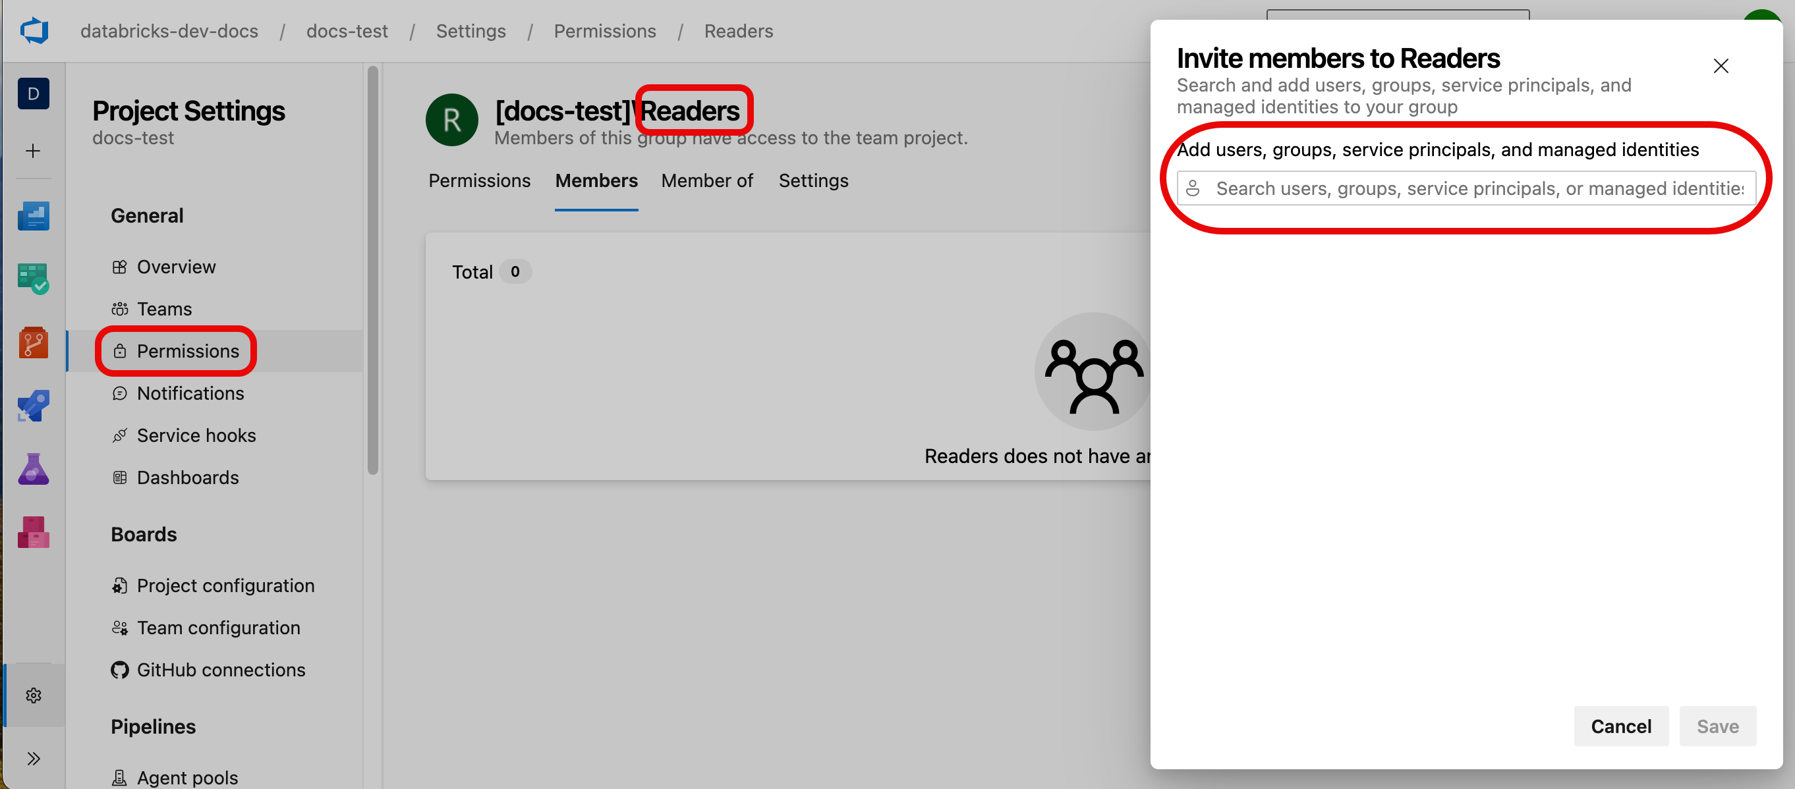Expand the Settings tab in Readers
The width and height of the screenshot is (1795, 789).
pos(814,180)
